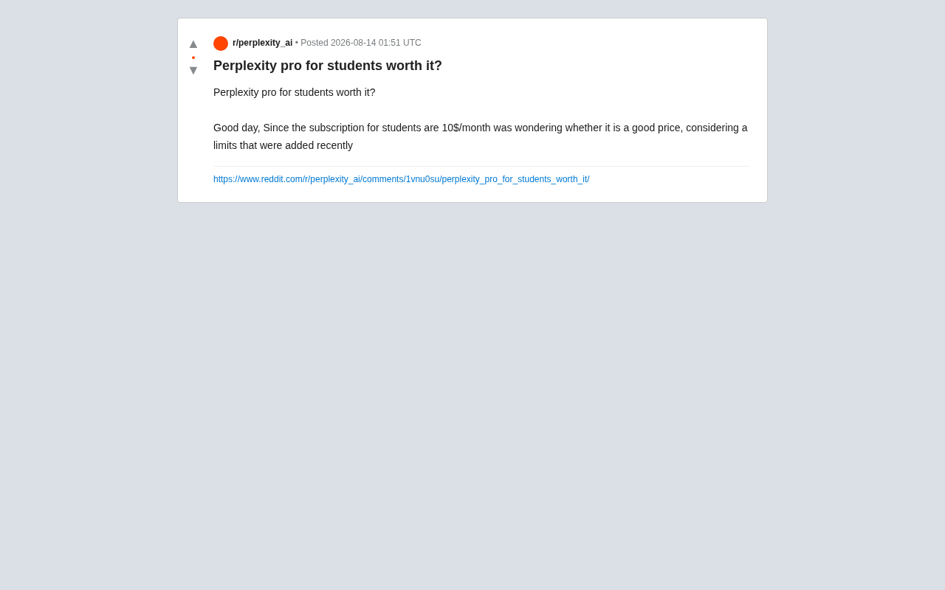Open the r/perplexity_ai subreddit name
The height and width of the screenshot is (590, 945).
tap(262, 43)
